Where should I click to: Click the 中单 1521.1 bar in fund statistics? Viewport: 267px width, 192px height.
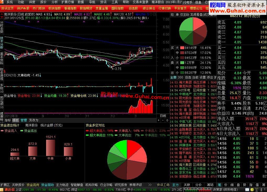point(50,148)
